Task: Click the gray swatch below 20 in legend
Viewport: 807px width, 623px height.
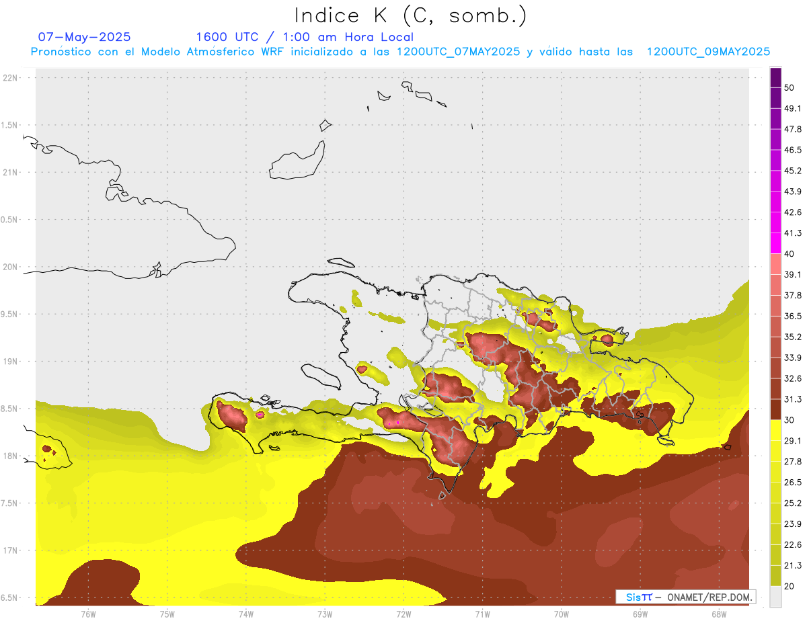Action: click(x=775, y=596)
